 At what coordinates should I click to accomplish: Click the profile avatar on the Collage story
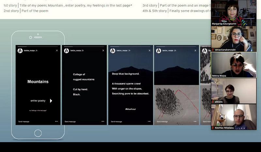click(x=67, y=51)
